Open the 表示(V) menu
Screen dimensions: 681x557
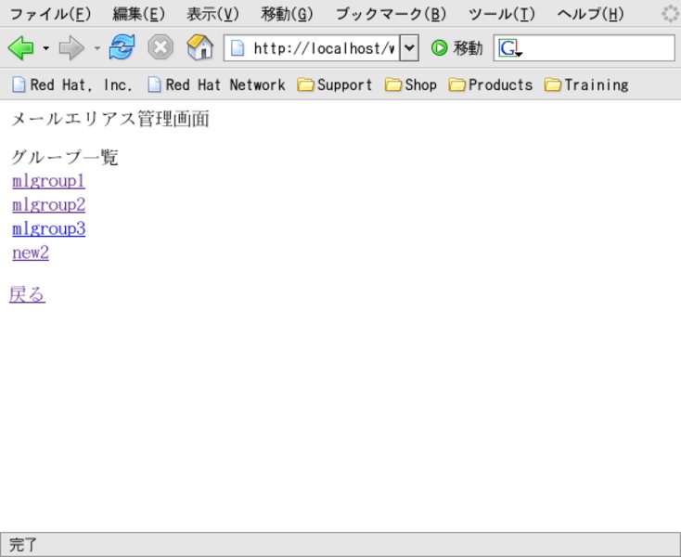[212, 14]
